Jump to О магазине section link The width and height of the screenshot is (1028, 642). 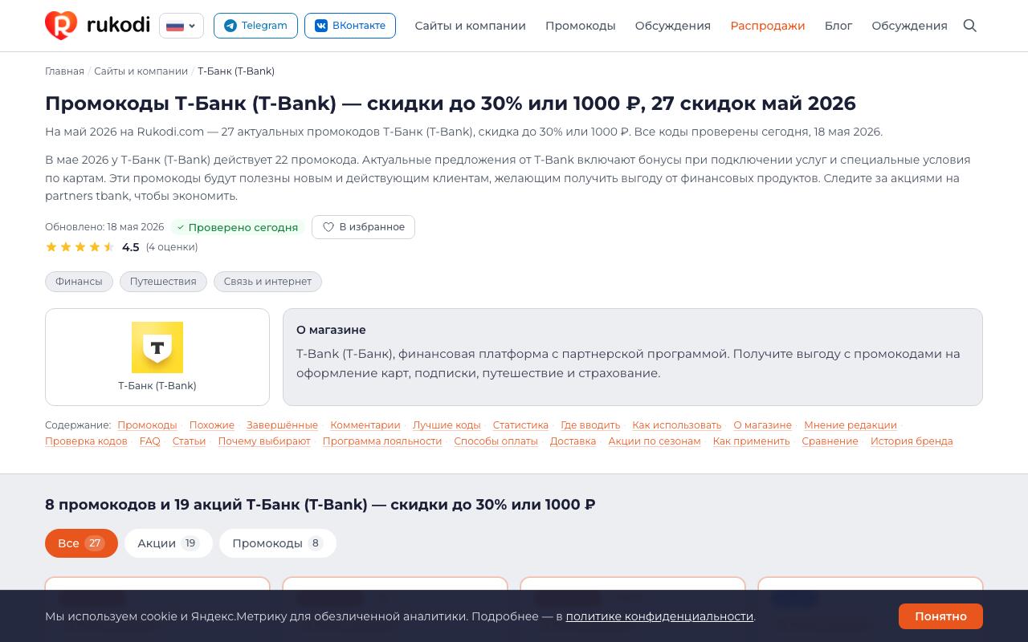[x=762, y=425]
